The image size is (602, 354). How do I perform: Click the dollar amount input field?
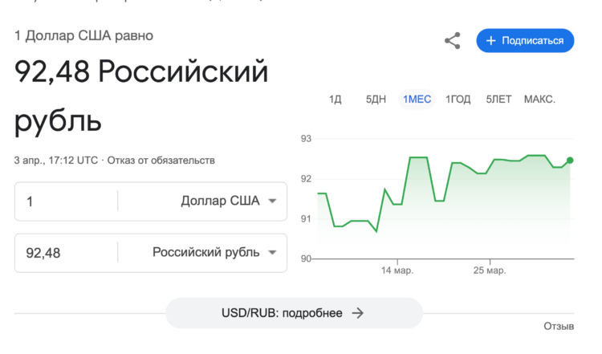(68, 201)
